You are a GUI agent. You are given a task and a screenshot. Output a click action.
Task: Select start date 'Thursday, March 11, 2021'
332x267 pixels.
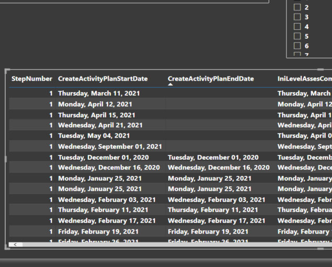coord(99,94)
